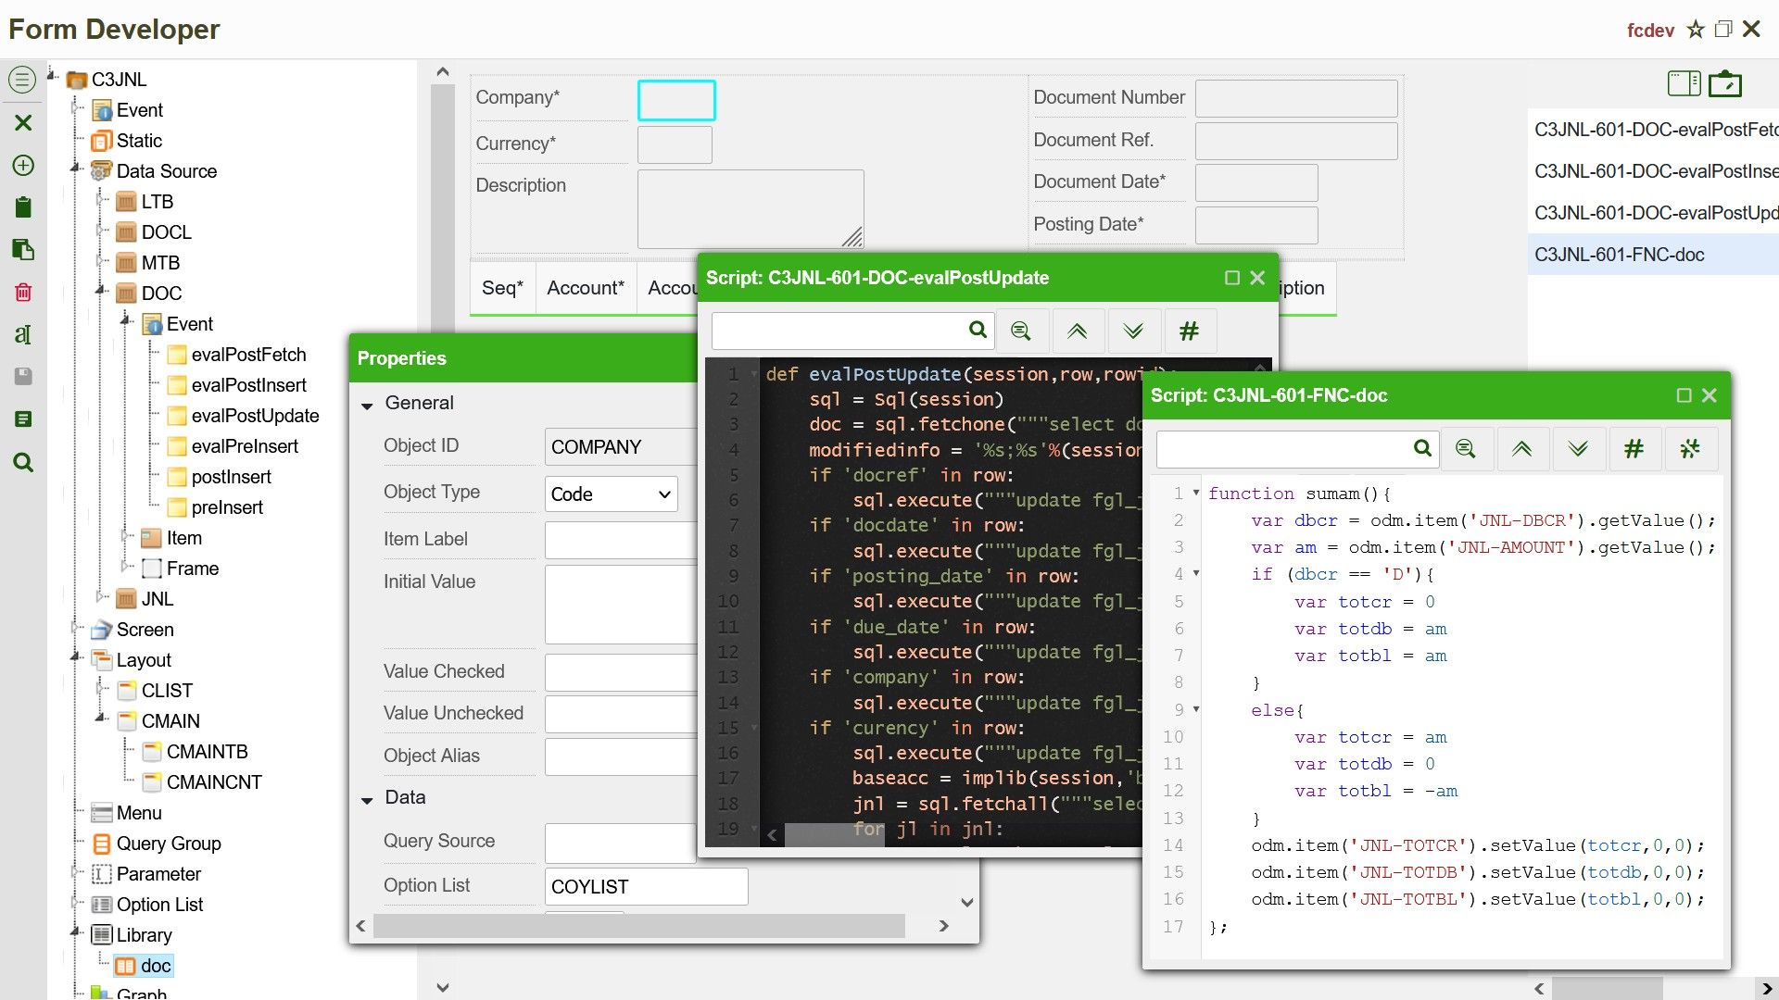Click the hash icon in FNC-doc script toolbar

click(x=1634, y=449)
